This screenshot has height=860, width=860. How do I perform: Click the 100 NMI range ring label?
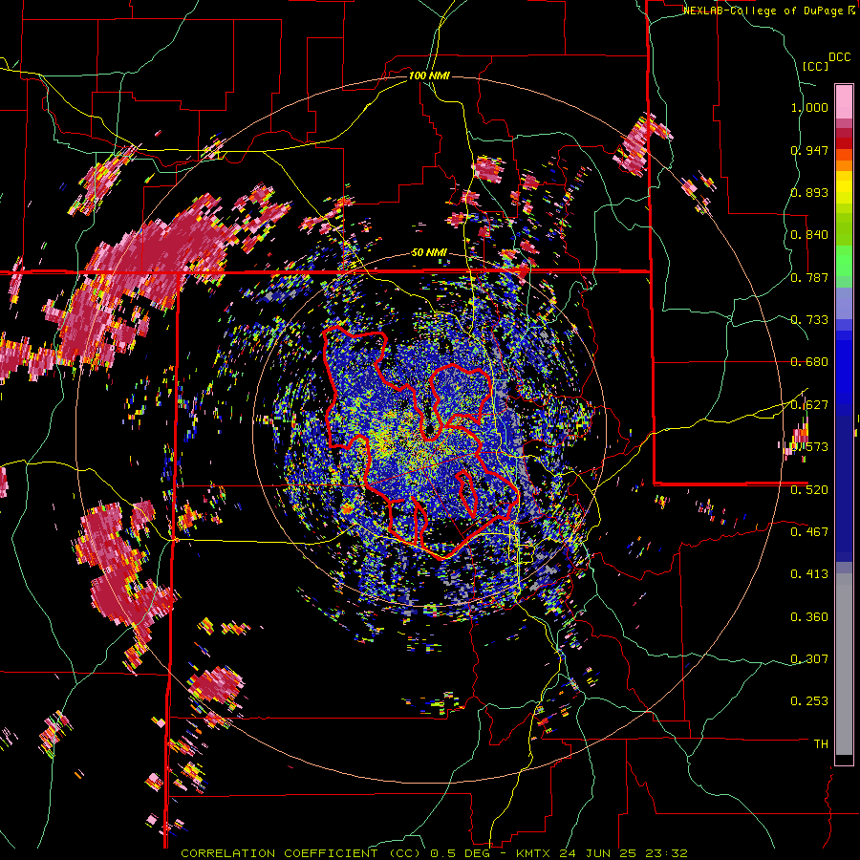(429, 75)
